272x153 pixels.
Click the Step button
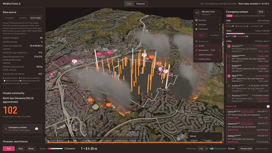click(x=20, y=149)
